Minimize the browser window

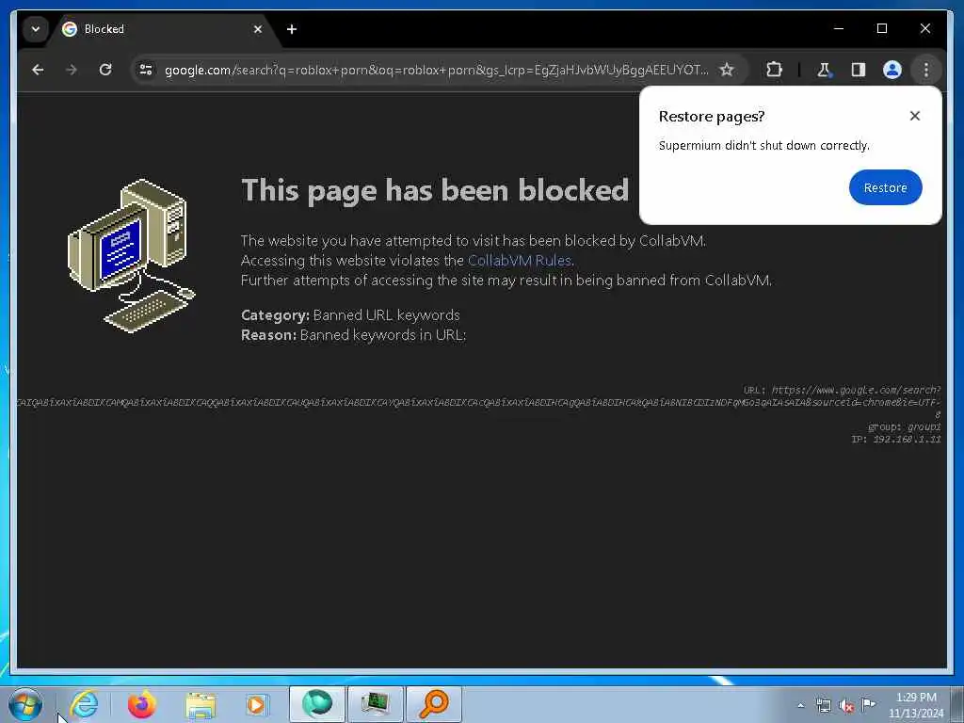839,28
